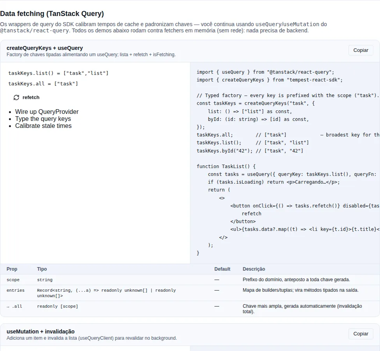This screenshot has width=380, height=351.
Task: Click the 'entries' prop cell
Action: point(16,290)
